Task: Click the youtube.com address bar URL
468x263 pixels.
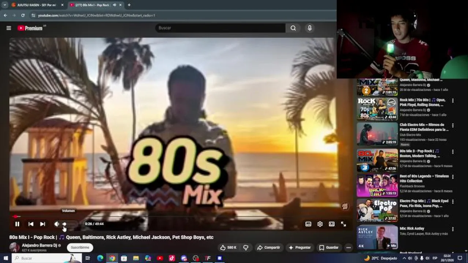Action: 97,15
